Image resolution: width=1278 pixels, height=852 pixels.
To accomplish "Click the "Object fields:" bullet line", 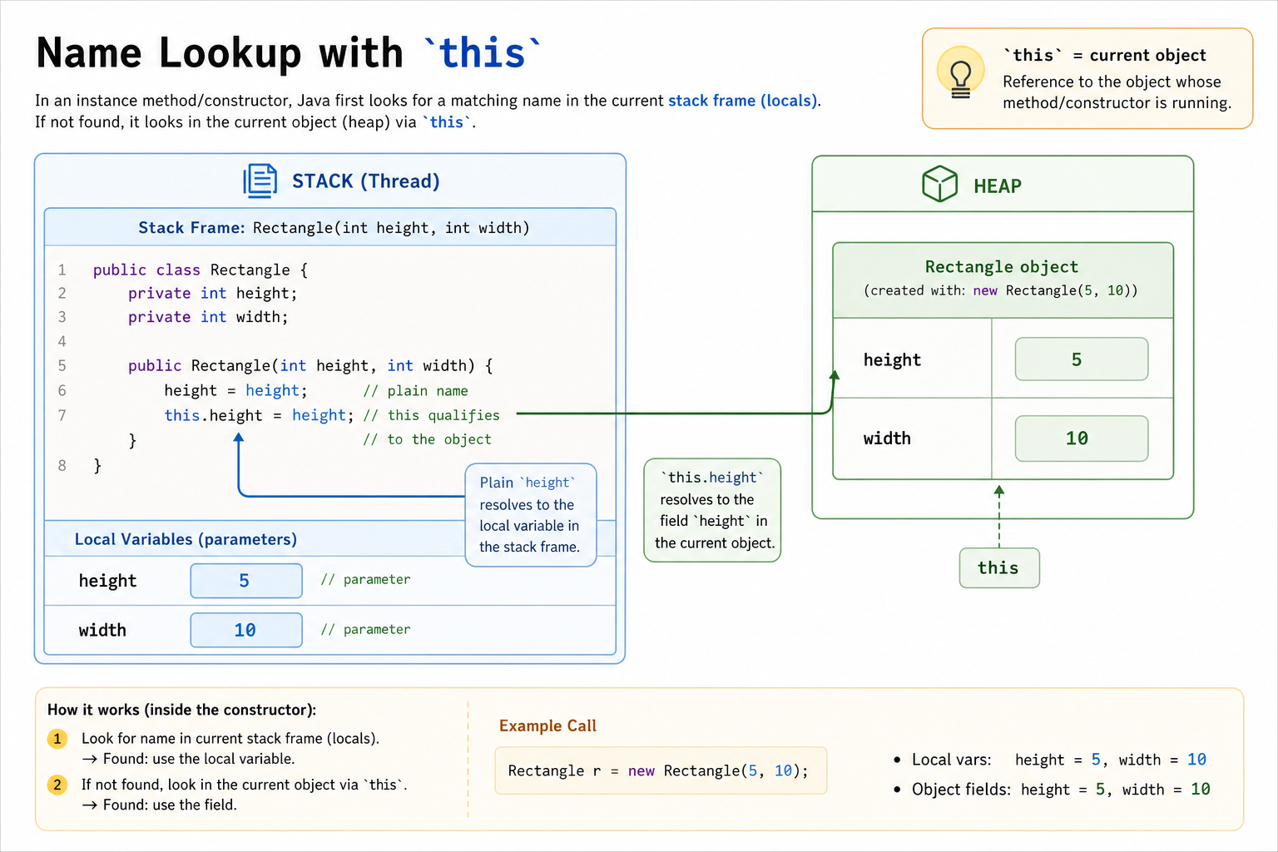I will coord(1052,790).
